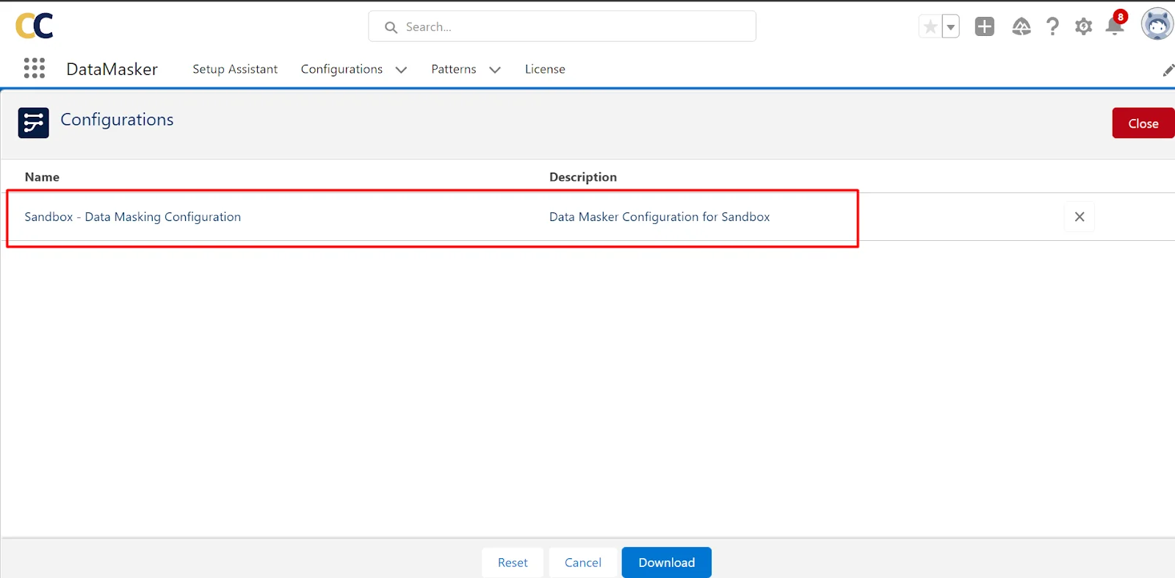
Task: Open the favorites list dropdown arrow
Action: tap(950, 27)
